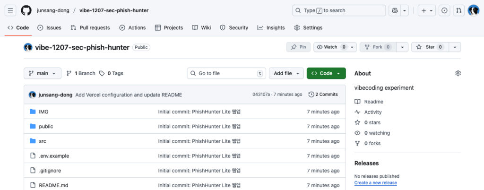The image size is (484, 190).
Task: Switch to the Issues tab
Action: click(x=49, y=28)
